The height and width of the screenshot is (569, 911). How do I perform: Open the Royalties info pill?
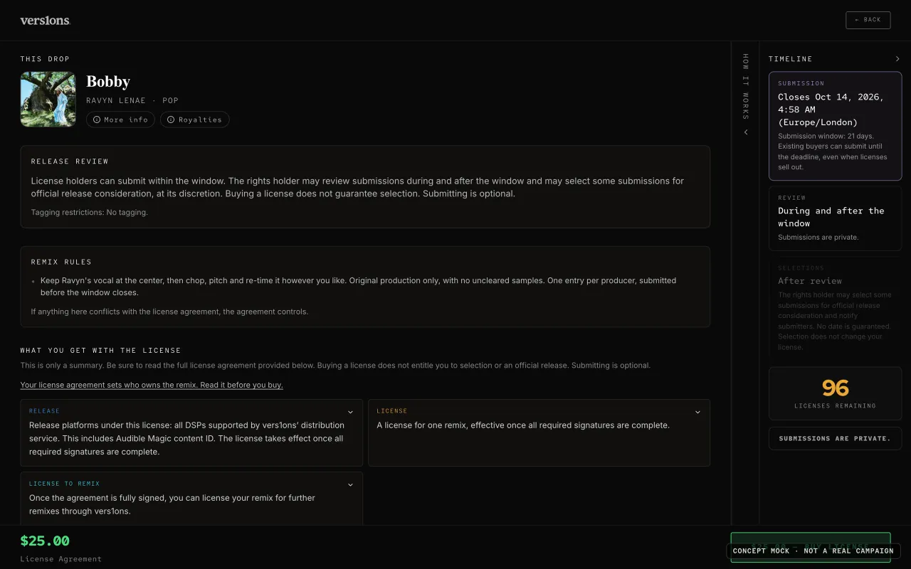coord(194,119)
